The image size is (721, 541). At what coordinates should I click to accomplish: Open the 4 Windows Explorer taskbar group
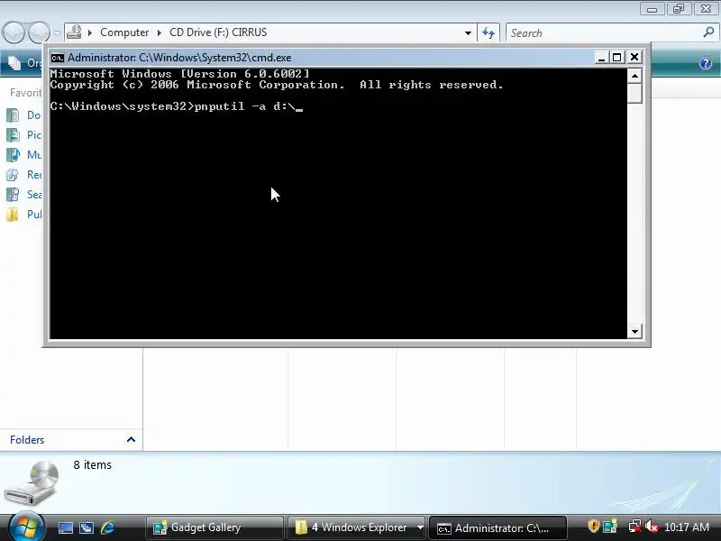(x=357, y=527)
